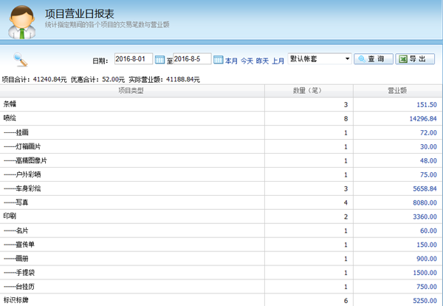Sort by 营业额 column header

point(398,91)
